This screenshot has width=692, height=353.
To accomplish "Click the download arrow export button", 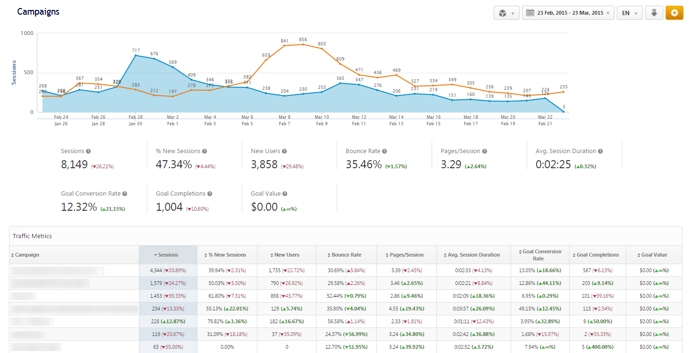I will [654, 13].
